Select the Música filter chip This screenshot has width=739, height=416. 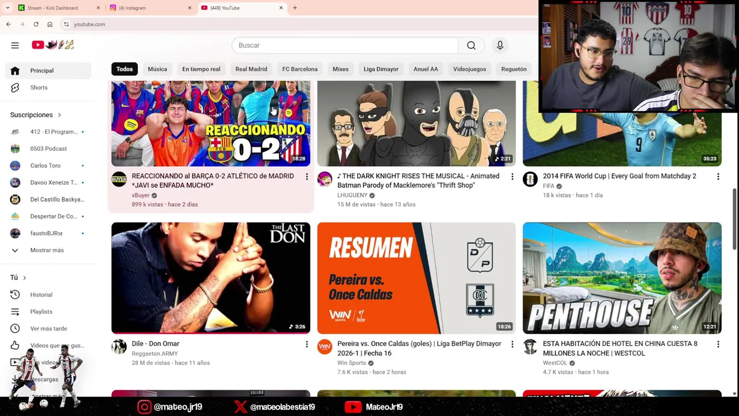(x=157, y=69)
